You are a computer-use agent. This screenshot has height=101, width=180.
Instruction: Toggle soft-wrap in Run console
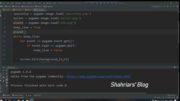7,77
